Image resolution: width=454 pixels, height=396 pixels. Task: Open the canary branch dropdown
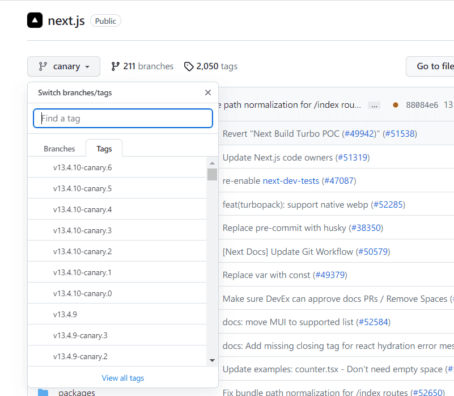coord(63,66)
